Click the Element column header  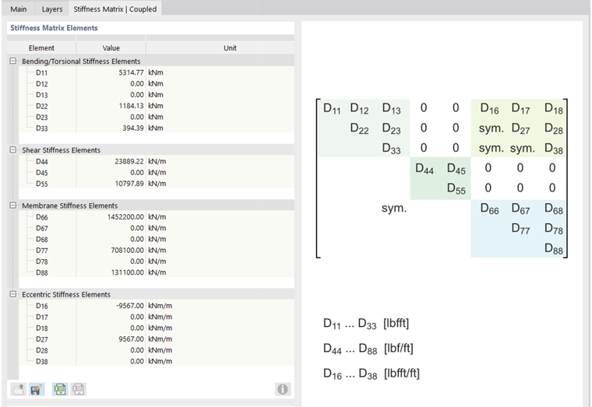click(x=41, y=48)
